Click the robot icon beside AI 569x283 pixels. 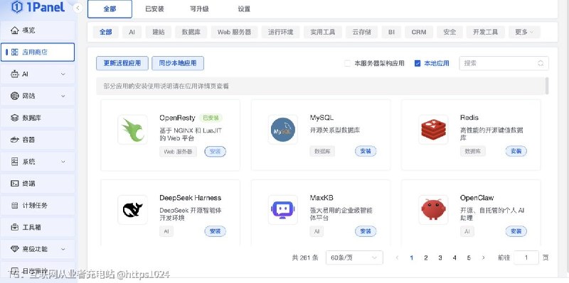coord(14,74)
